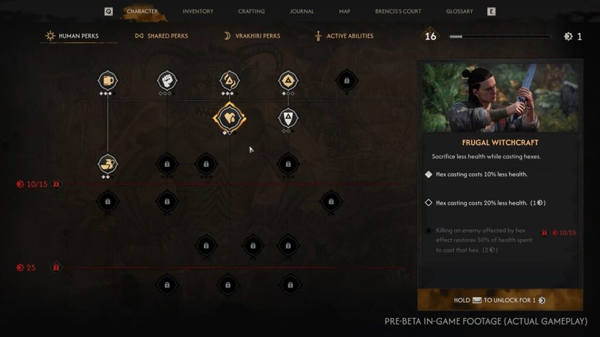Click the red lock beside 25 requirement
Viewport: 600px width, 337px height.
click(56, 267)
